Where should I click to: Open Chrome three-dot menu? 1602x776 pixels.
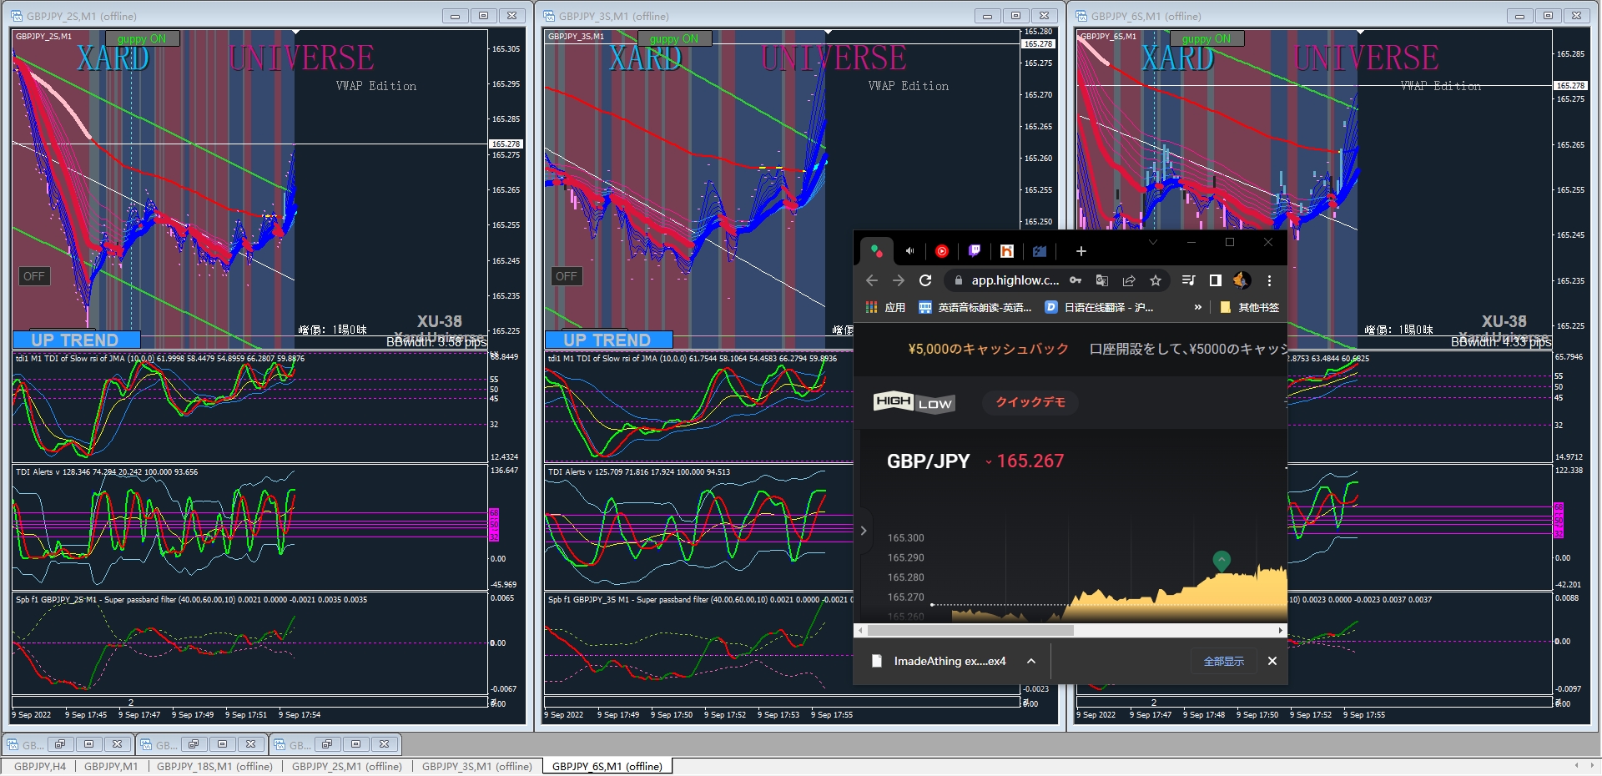1269,280
